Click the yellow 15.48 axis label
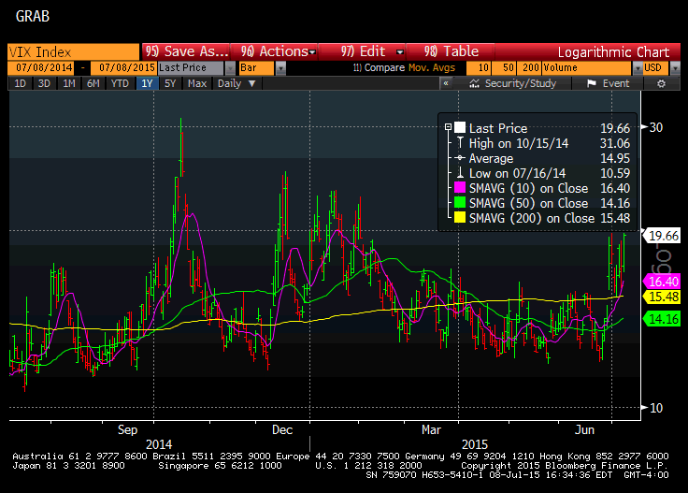The width and height of the screenshot is (688, 493). tap(663, 297)
